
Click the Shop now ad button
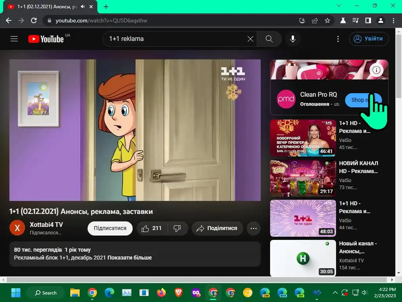pyautogui.click(x=363, y=100)
